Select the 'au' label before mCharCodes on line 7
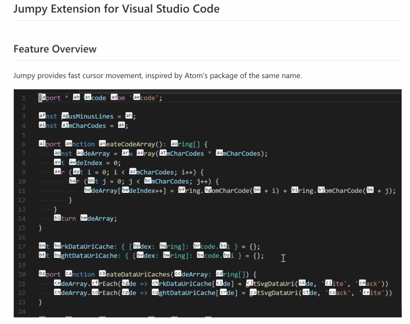Image resolution: width=410 pixels, height=324 pixels. pos(220,154)
